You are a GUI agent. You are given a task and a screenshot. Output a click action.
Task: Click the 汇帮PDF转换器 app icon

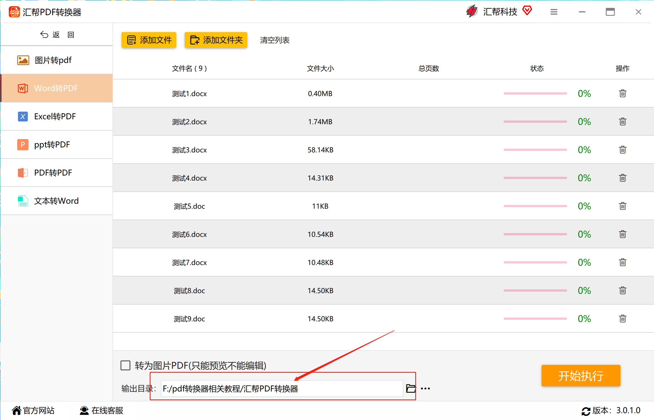pos(14,12)
